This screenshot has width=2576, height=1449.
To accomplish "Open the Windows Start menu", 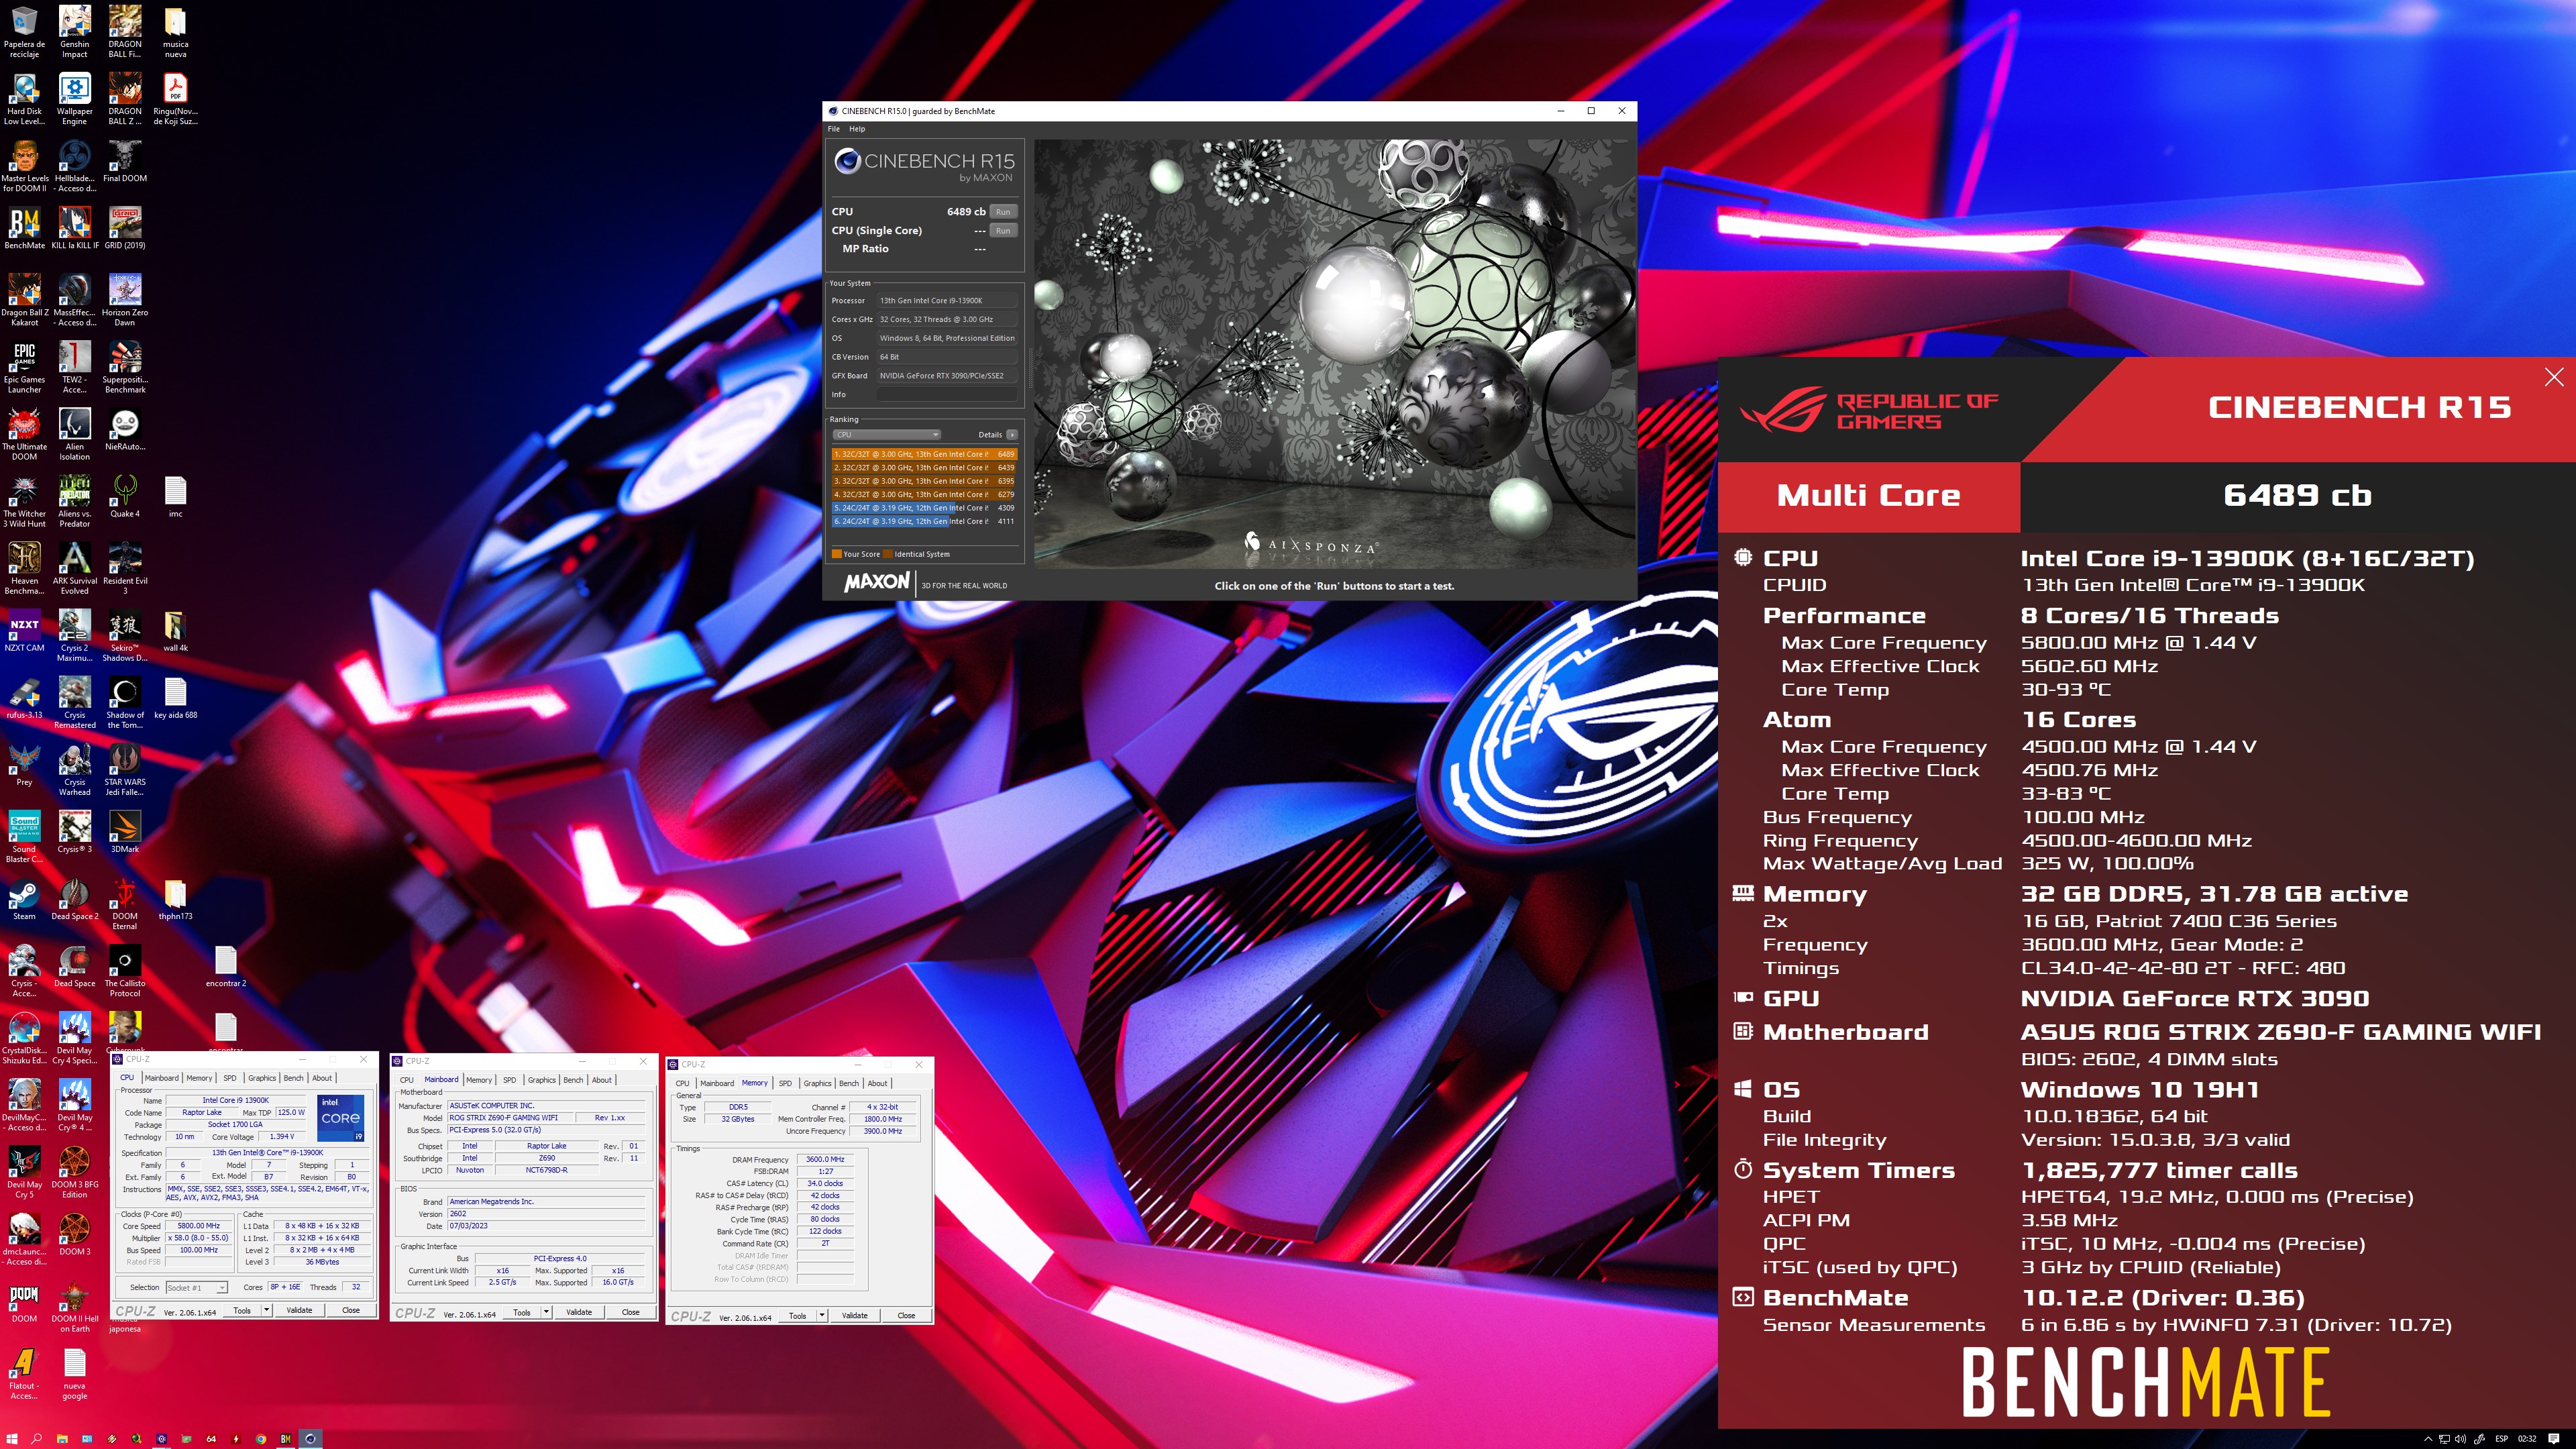I will (12, 1438).
